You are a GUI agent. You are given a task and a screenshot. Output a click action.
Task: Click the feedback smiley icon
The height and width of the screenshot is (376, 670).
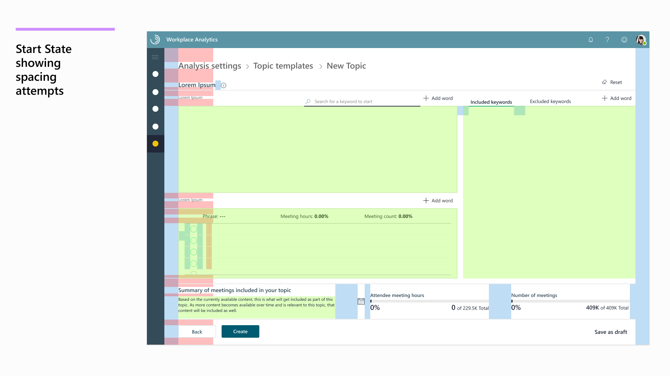coord(624,40)
